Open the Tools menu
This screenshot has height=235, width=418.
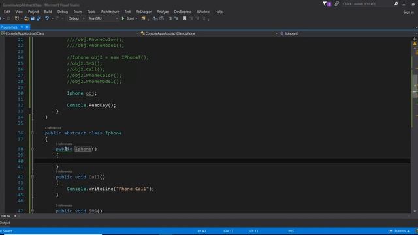[x=91, y=12]
